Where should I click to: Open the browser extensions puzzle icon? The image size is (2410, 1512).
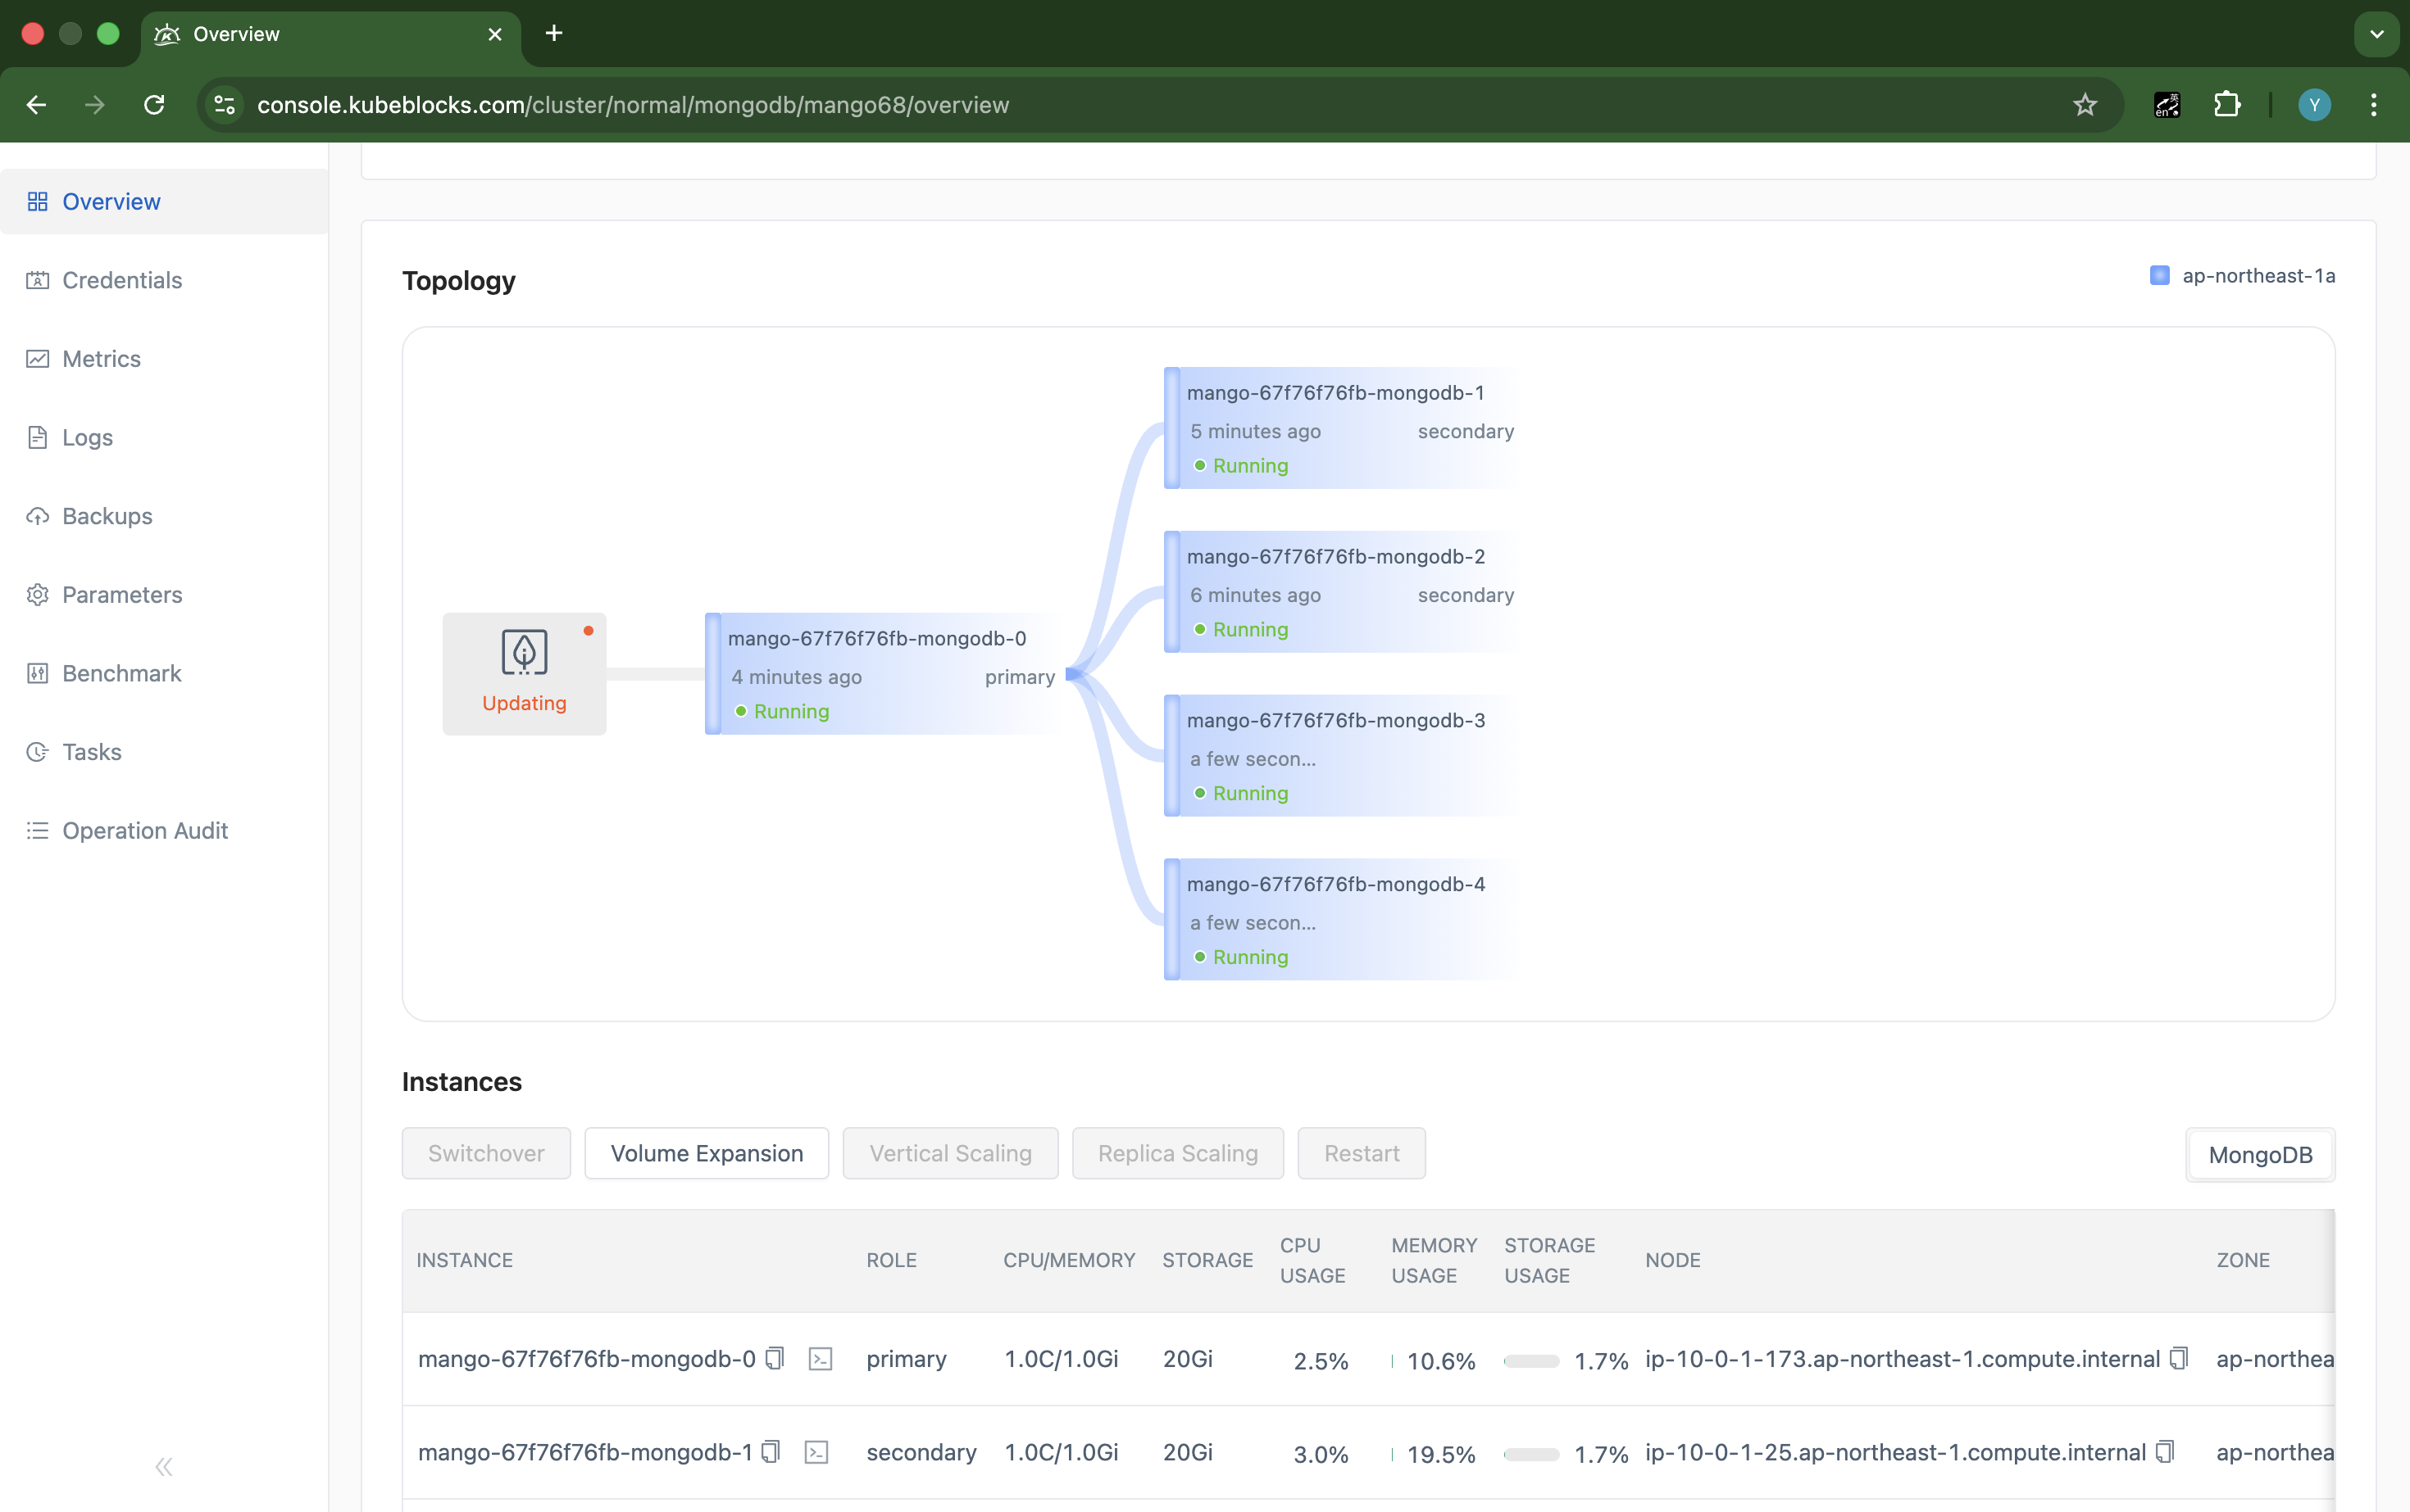tap(2228, 104)
